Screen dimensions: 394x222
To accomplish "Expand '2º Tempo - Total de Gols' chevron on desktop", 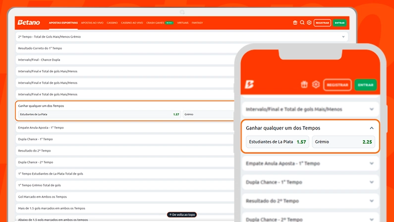I will [343, 37].
